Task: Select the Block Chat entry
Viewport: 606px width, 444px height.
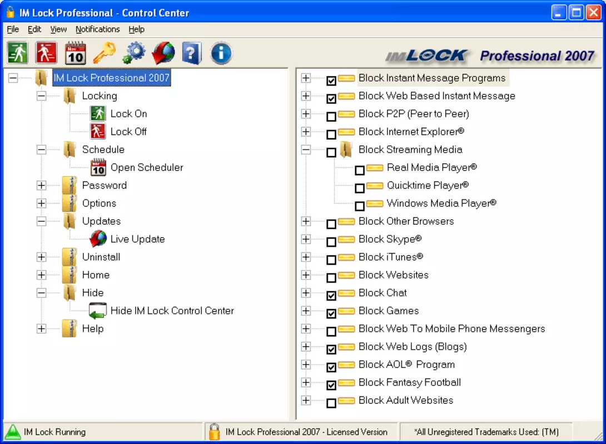Action: [383, 293]
